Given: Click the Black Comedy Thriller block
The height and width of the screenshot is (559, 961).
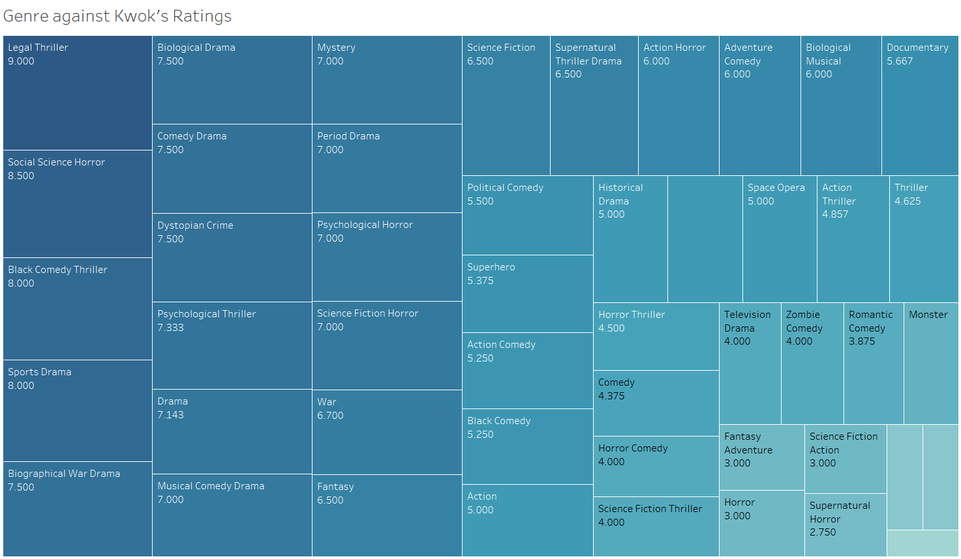Looking at the screenshot, I should point(77,309).
